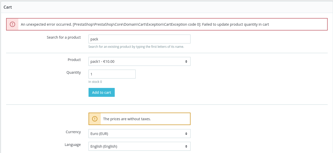This screenshot has width=333, height=153.
Task: Open the Currency dropdown set to Euro
Action: (139, 133)
